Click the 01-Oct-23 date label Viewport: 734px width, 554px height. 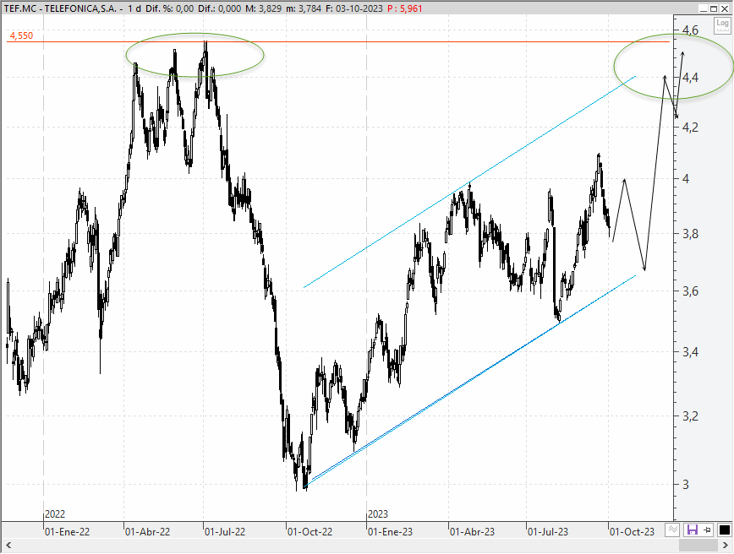632,532
